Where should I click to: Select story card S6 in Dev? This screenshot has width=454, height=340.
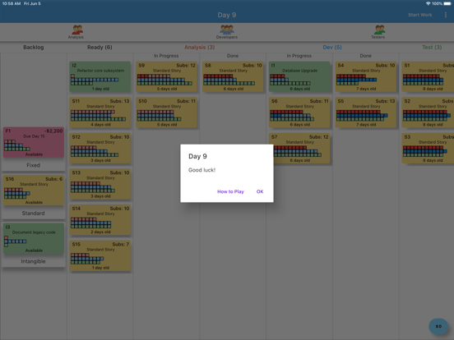tap(299, 113)
